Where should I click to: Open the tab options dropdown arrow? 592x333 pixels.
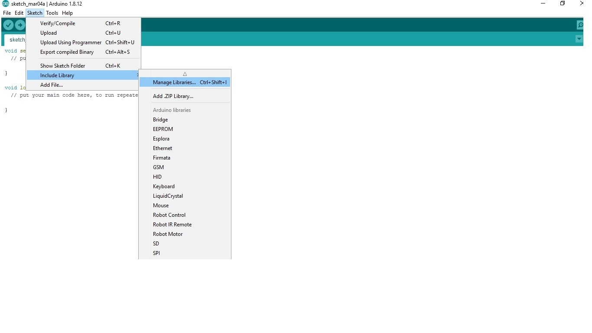coord(579,39)
